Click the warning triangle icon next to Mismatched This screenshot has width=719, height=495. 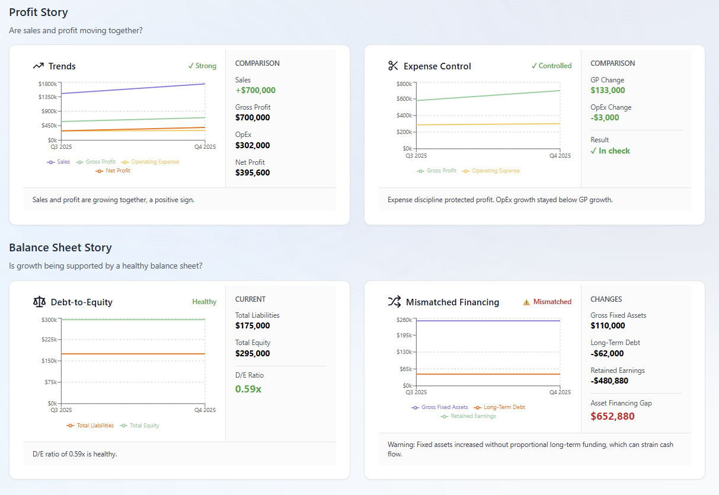[x=526, y=302]
